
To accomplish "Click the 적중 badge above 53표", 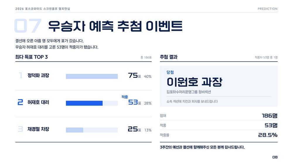I will pos(125,97).
